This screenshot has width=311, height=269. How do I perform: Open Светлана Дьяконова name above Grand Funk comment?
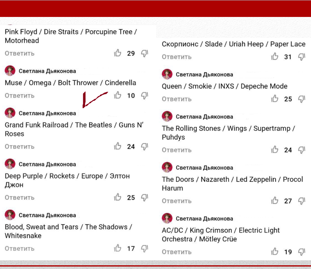(47, 113)
